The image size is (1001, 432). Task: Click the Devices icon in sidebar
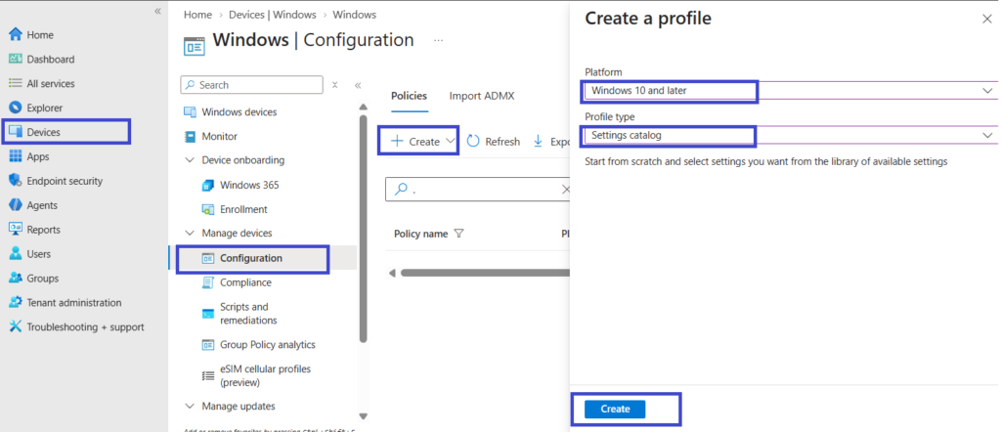click(16, 132)
